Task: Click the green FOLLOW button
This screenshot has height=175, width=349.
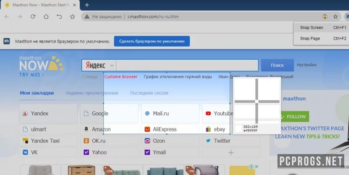Action: [x=295, y=117]
